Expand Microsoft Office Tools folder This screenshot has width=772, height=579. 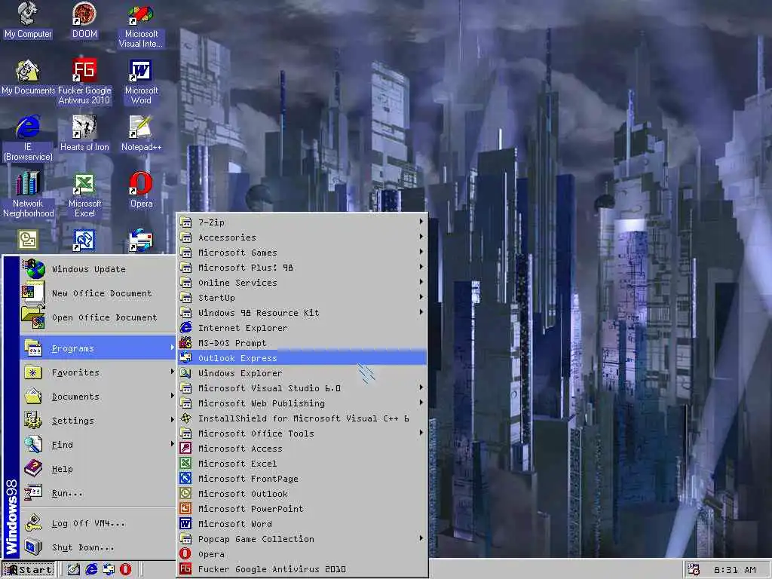click(302, 433)
